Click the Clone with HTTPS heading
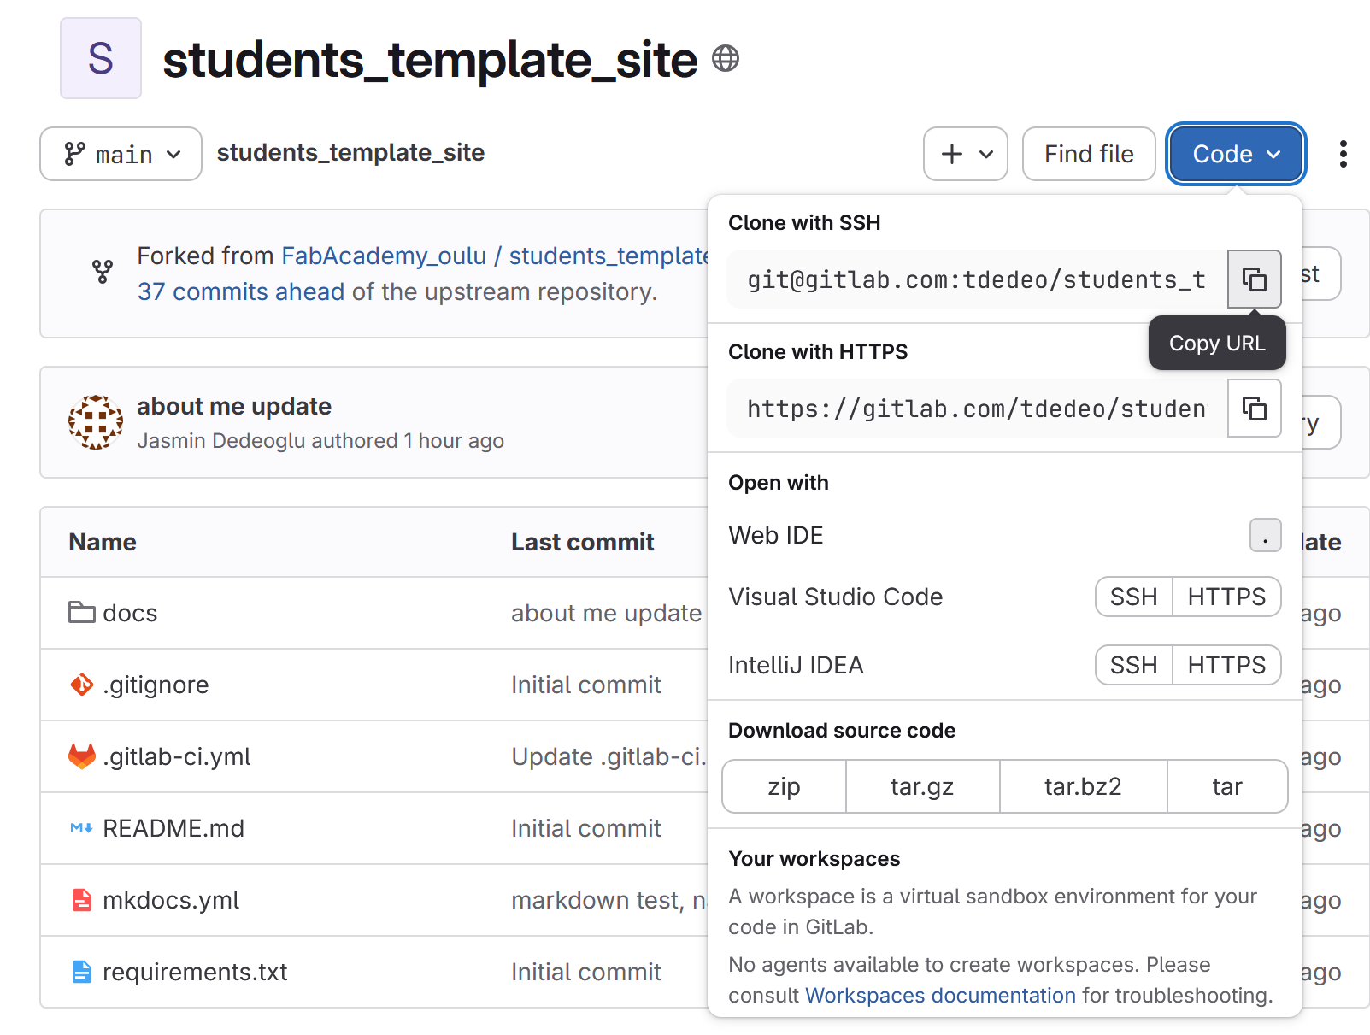This screenshot has width=1370, height=1035. (818, 351)
